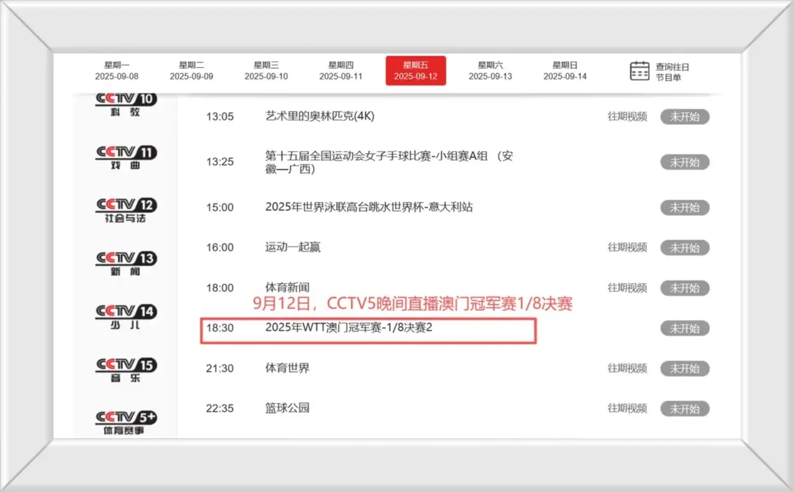Open the calendar icon for past schedules
The image size is (794, 492).
pos(639,71)
